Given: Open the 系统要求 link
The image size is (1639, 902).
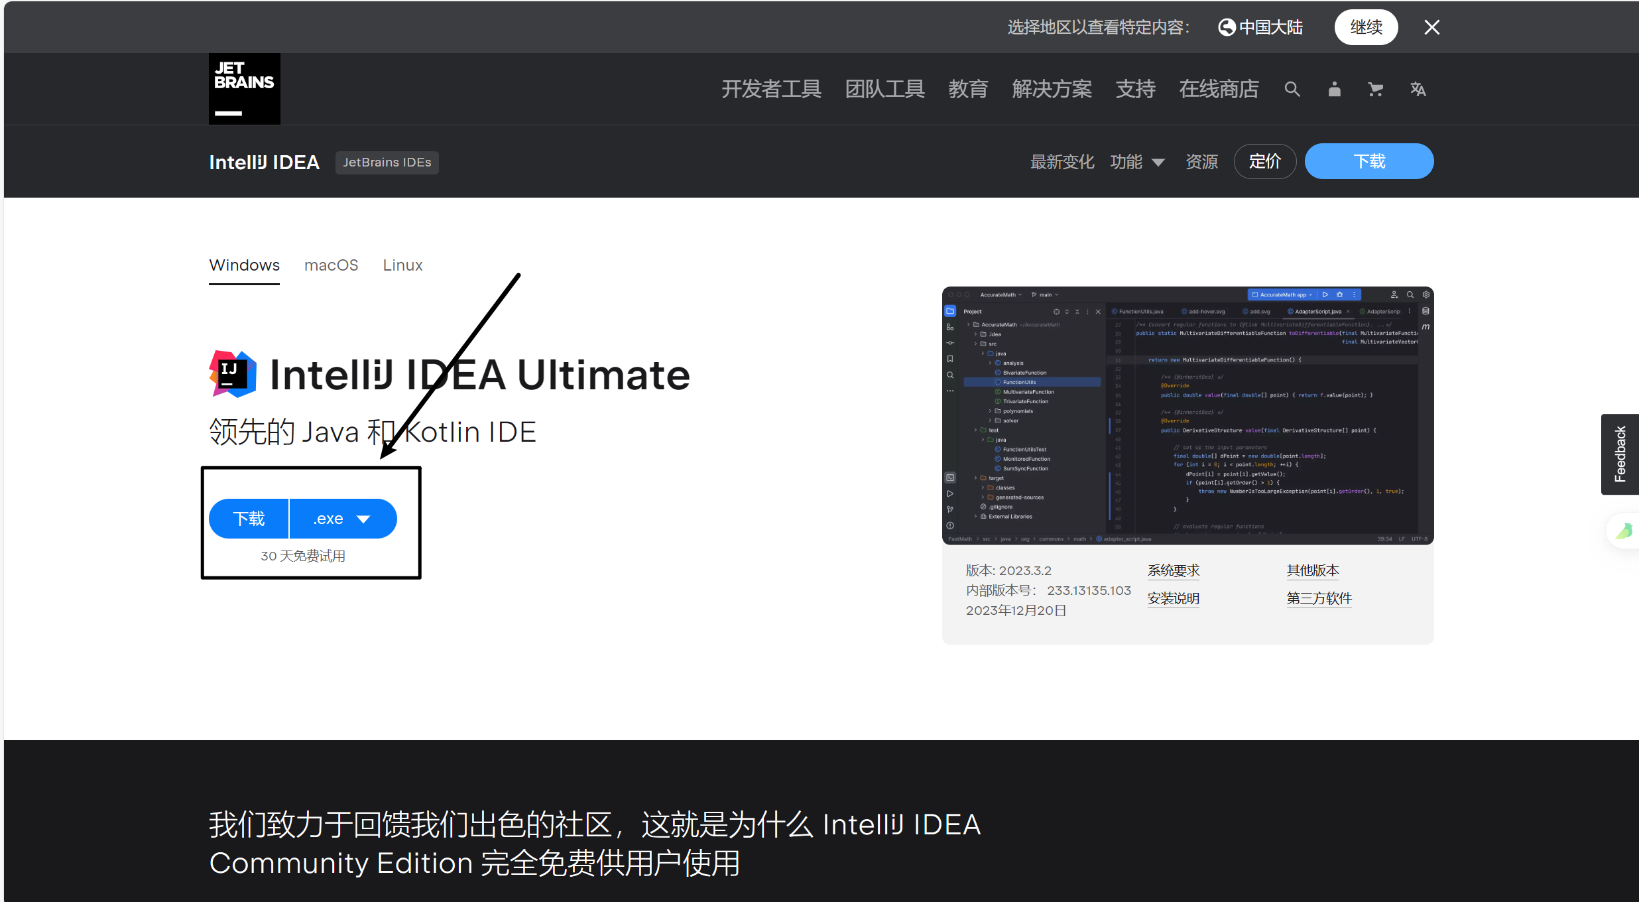Looking at the screenshot, I should [1173, 570].
